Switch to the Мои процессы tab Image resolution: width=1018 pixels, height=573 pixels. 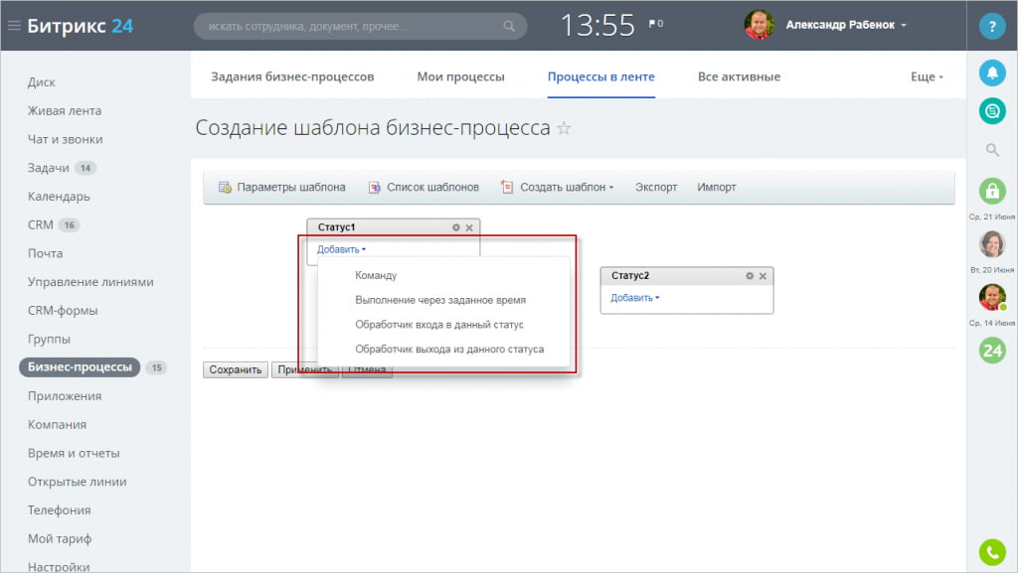(460, 76)
